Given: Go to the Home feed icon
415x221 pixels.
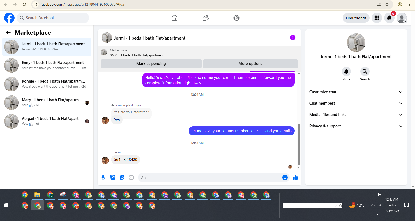Looking at the screenshot, I should 175,18.
